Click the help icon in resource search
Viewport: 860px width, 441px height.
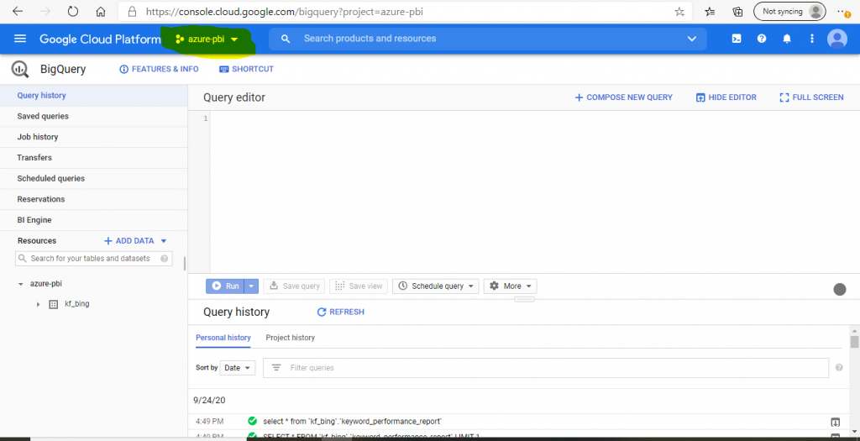[x=164, y=259]
